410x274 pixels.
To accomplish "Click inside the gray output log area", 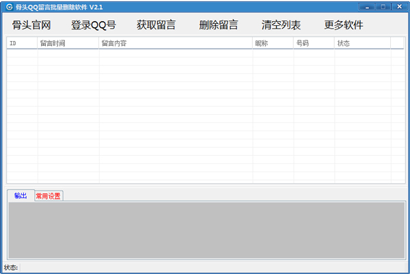I will (206, 230).
